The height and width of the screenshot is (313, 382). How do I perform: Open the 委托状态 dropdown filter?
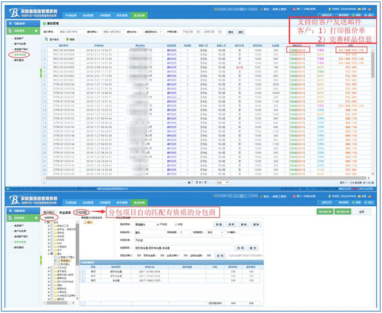(x=152, y=32)
